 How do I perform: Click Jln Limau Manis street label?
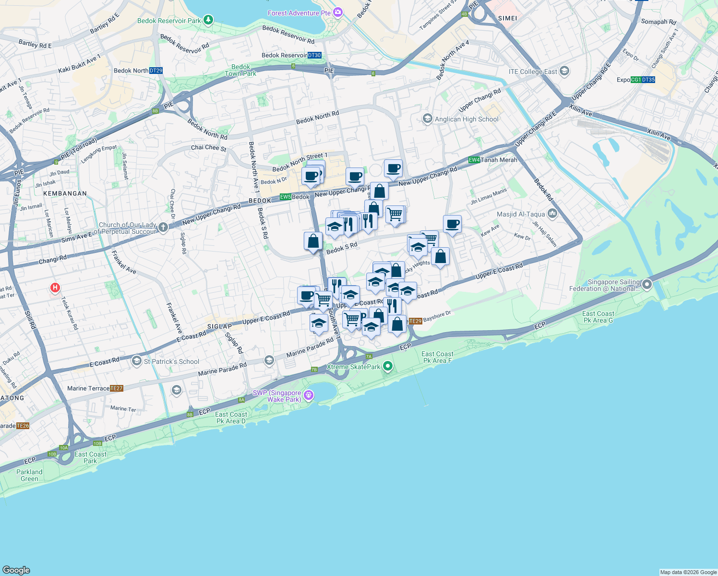pyautogui.click(x=489, y=196)
